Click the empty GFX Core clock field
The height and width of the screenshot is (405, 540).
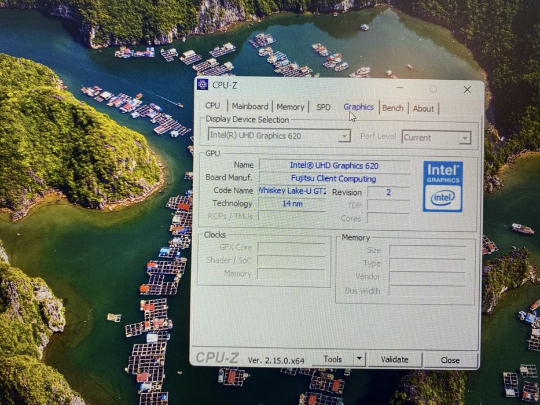291,247
